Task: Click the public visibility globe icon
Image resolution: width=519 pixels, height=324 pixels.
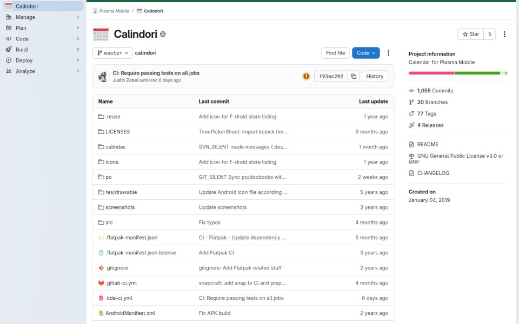Action: point(163,34)
